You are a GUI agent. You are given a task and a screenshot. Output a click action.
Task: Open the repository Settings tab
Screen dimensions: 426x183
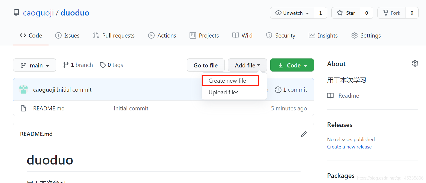point(366,36)
